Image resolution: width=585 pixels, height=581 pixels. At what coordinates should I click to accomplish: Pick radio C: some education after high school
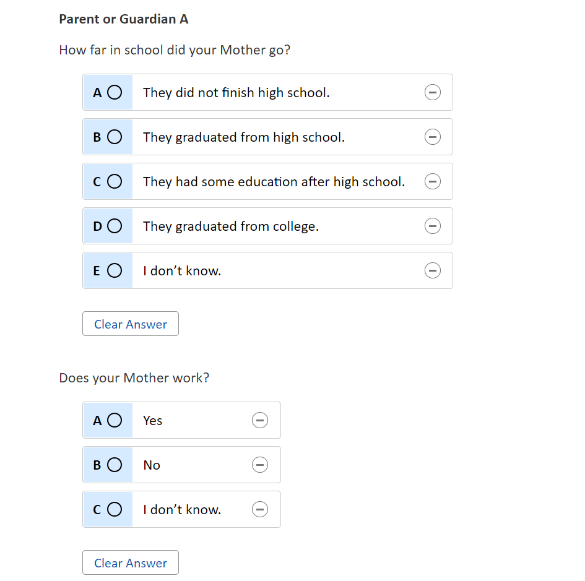(x=114, y=182)
